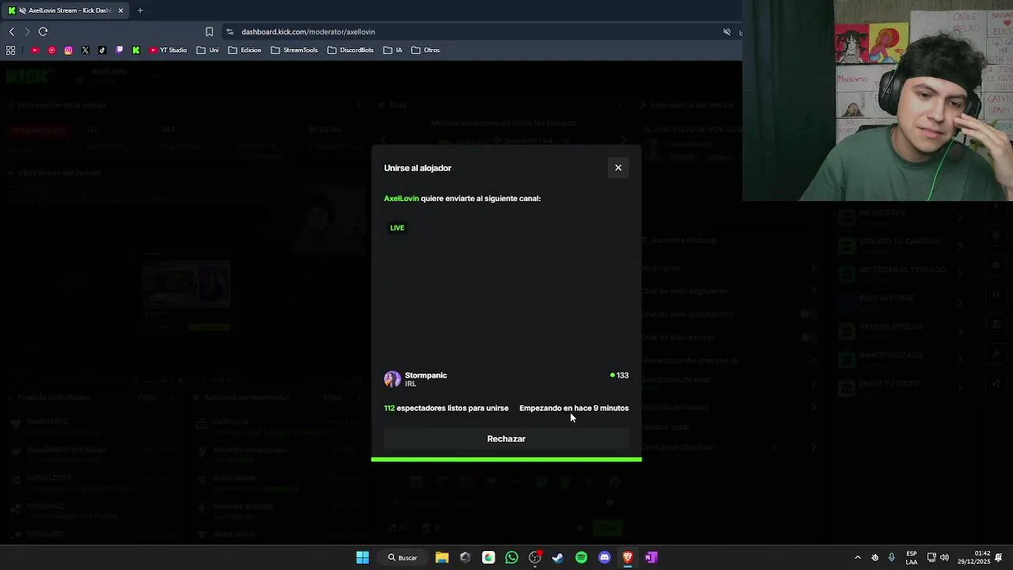Screen dimensions: 1013x570
Task: Open Steam from taskbar
Action: click(558, 557)
